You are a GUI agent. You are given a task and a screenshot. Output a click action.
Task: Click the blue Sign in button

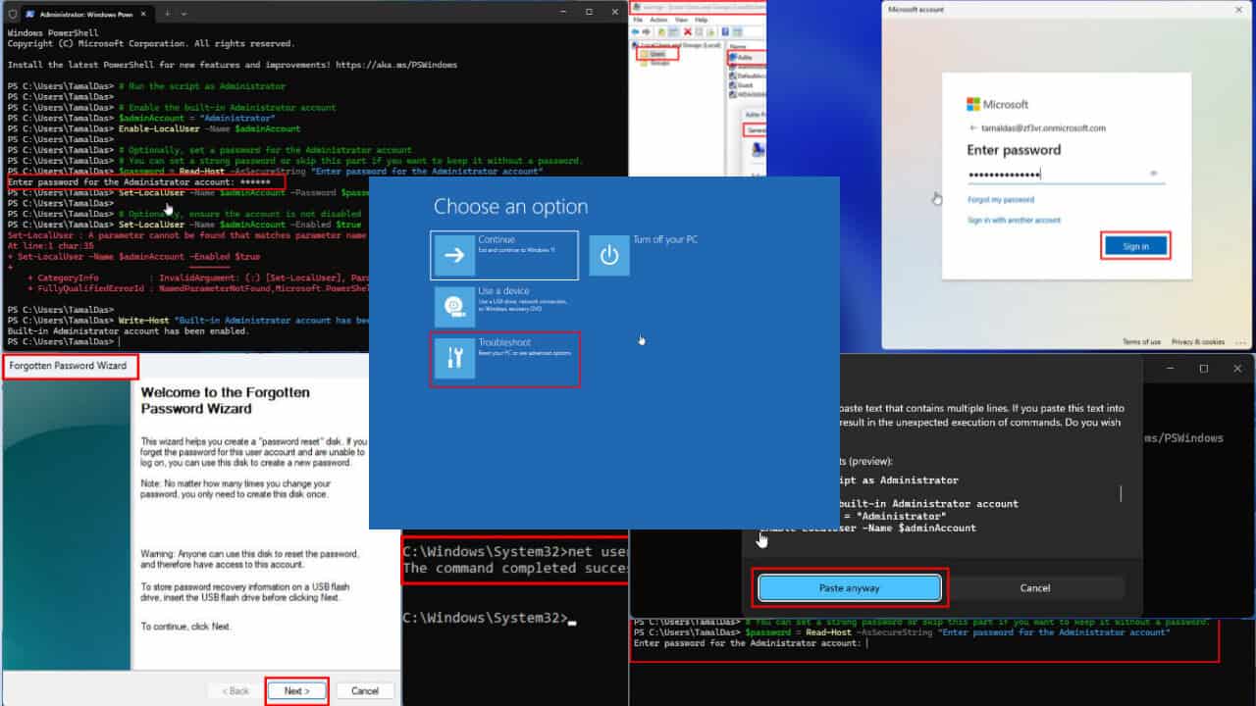pyautogui.click(x=1135, y=246)
